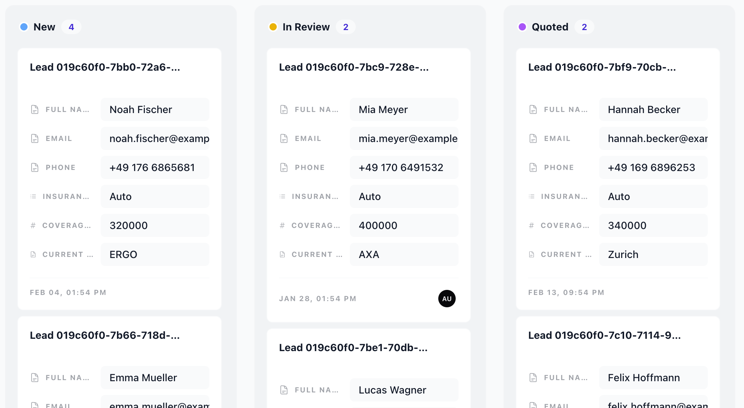Screen dimensions: 744x408
Task: Click the In Review column header
Action: point(306,26)
